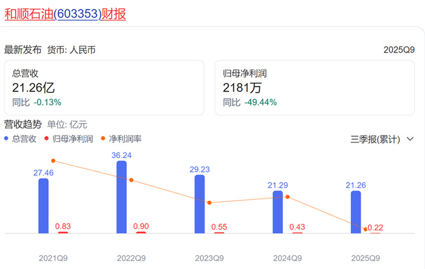Click the 2023Q9 orange profit-margin point
This screenshot has height=269, width=425.
click(209, 202)
